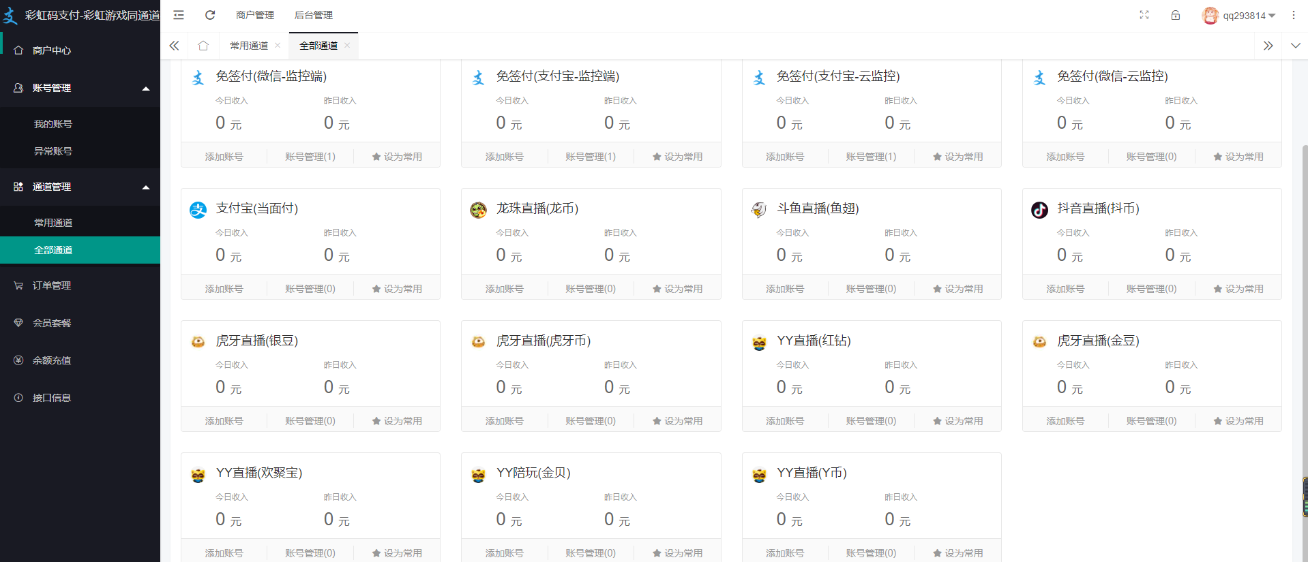The height and width of the screenshot is (562, 1308).
Task: Collapse the 账号管理 sidebar section
Action: [x=145, y=89]
